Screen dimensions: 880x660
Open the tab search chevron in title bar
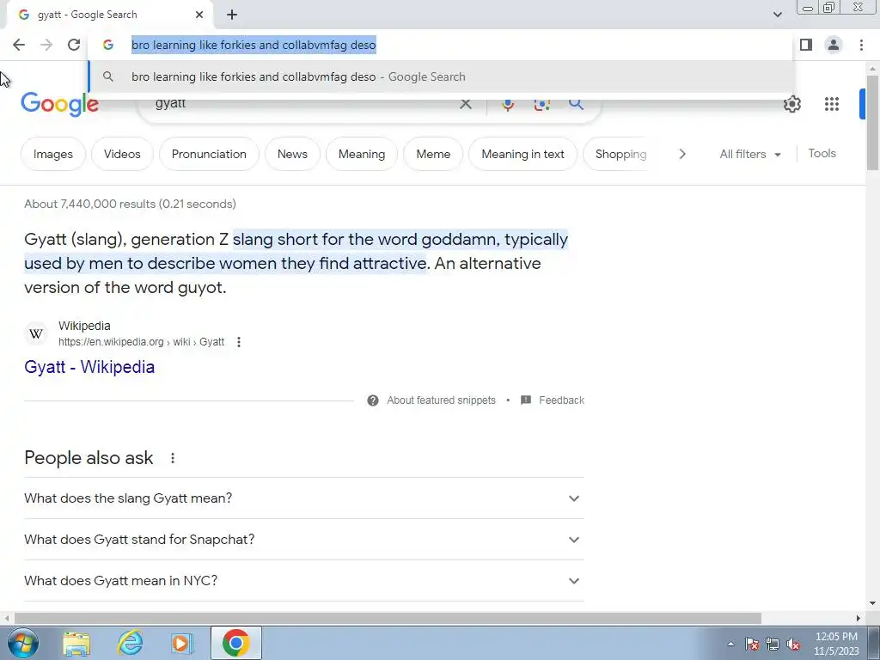[x=777, y=15]
